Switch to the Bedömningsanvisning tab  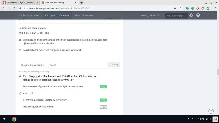[x=33, y=65]
